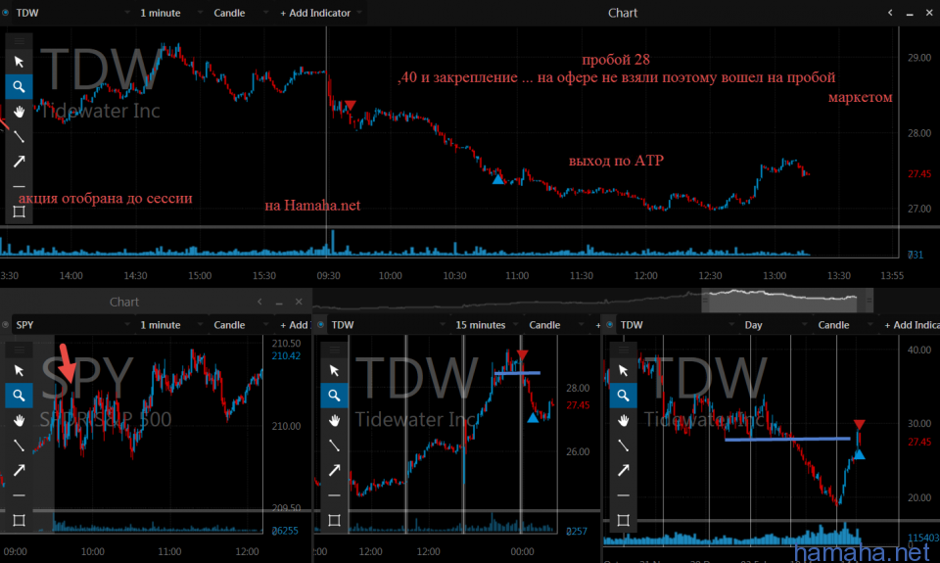Image resolution: width=940 pixels, height=563 pixels.
Task: Open the symbol dropdown of the TDW Day chart
Action: coord(677,325)
